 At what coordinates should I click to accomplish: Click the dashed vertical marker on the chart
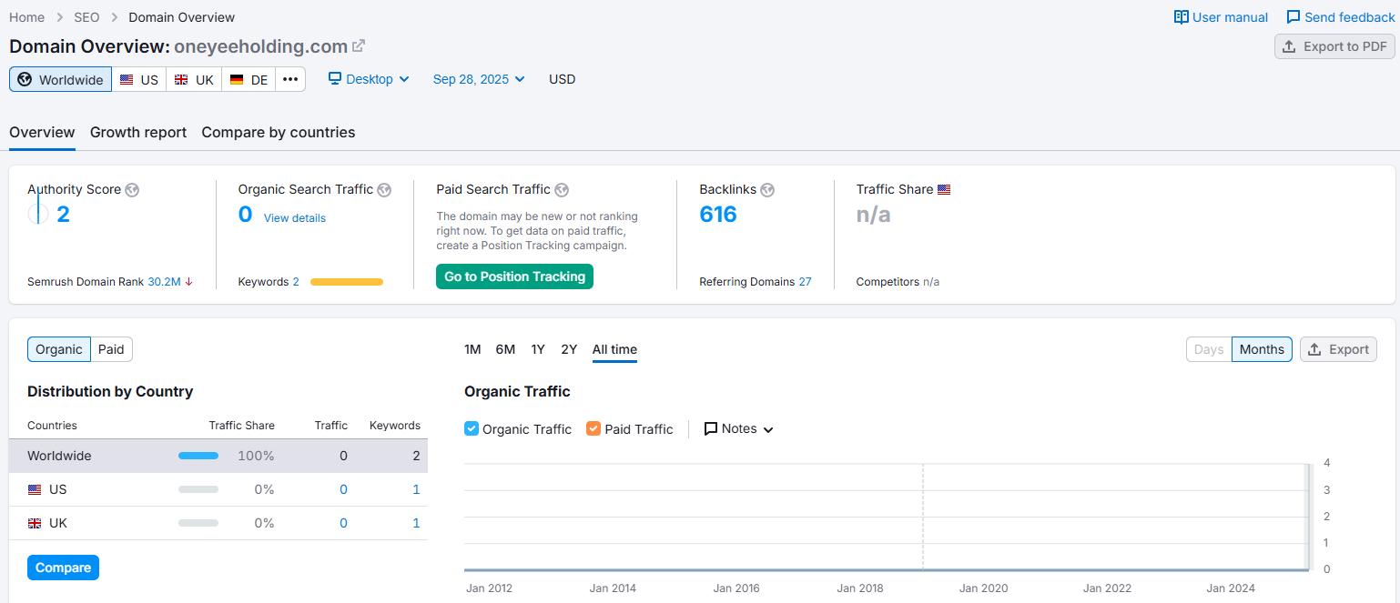coord(923,517)
